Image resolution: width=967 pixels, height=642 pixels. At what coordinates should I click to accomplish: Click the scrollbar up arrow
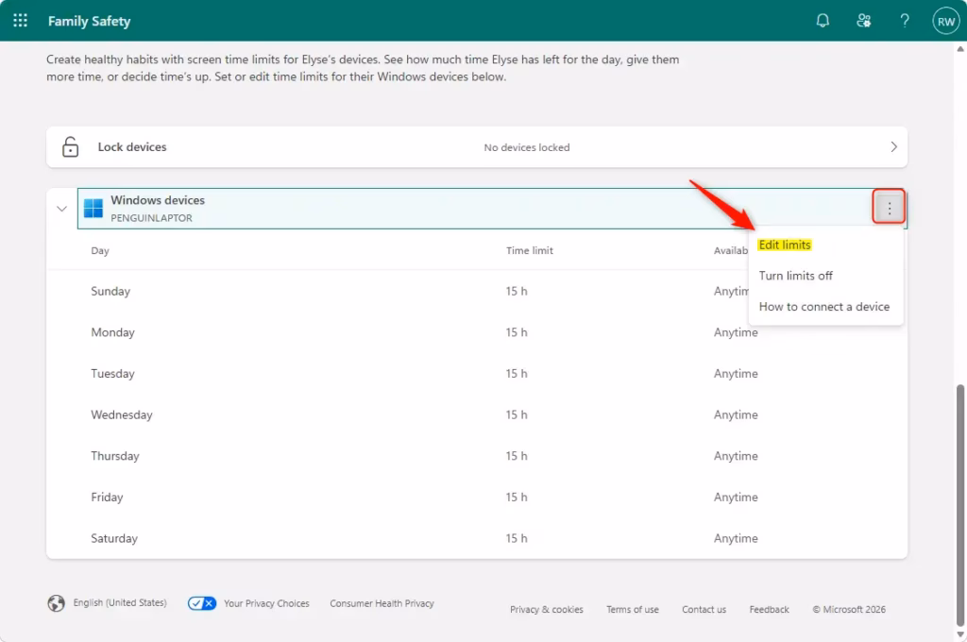pos(960,49)
